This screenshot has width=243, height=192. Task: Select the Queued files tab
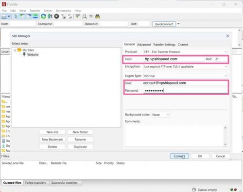[x=12, y=183]
